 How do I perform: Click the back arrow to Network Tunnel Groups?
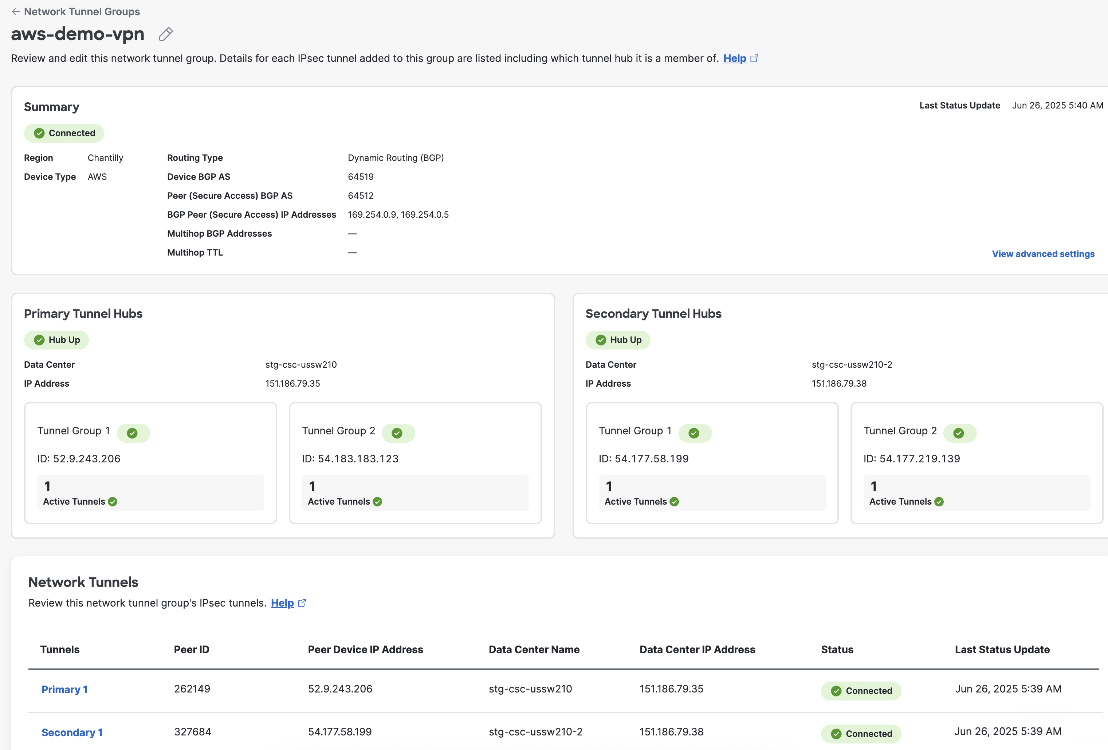pyautogui.click(x=16, y=11)
